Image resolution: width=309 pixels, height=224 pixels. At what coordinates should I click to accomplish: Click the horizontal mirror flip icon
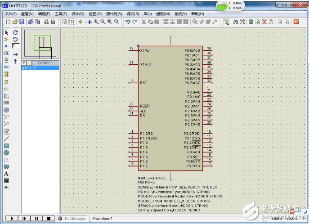[x=15, y=54]
